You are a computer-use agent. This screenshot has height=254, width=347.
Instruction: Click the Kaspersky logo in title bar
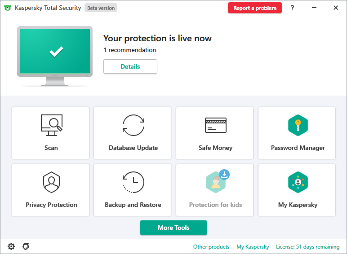click(x=8, y=8)
